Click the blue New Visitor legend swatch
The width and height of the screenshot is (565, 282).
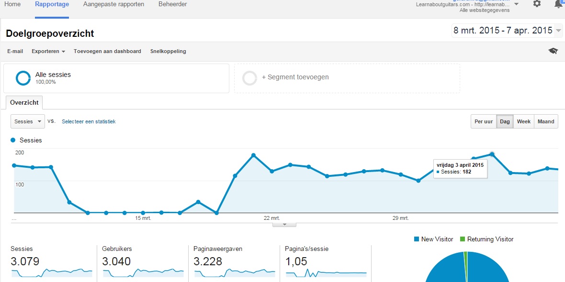pyautogui.click(x=417, y=239)
